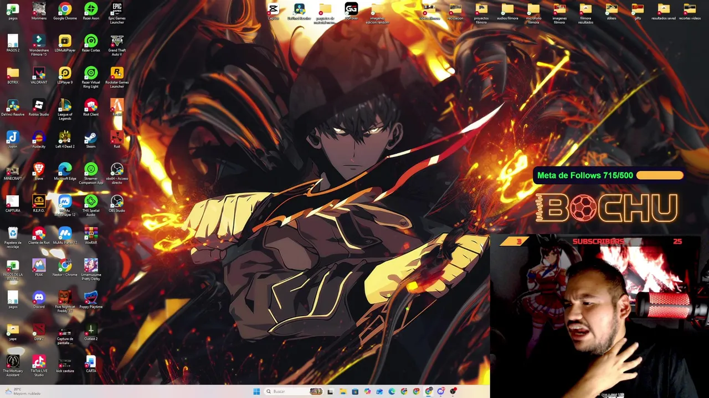709x398 pixels.
Task: Select the Audacity desktop icon
Action: click(39, 139)
